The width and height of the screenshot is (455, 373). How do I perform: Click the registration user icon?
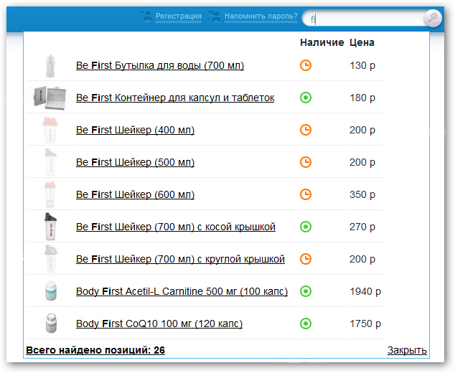[146, 16]
